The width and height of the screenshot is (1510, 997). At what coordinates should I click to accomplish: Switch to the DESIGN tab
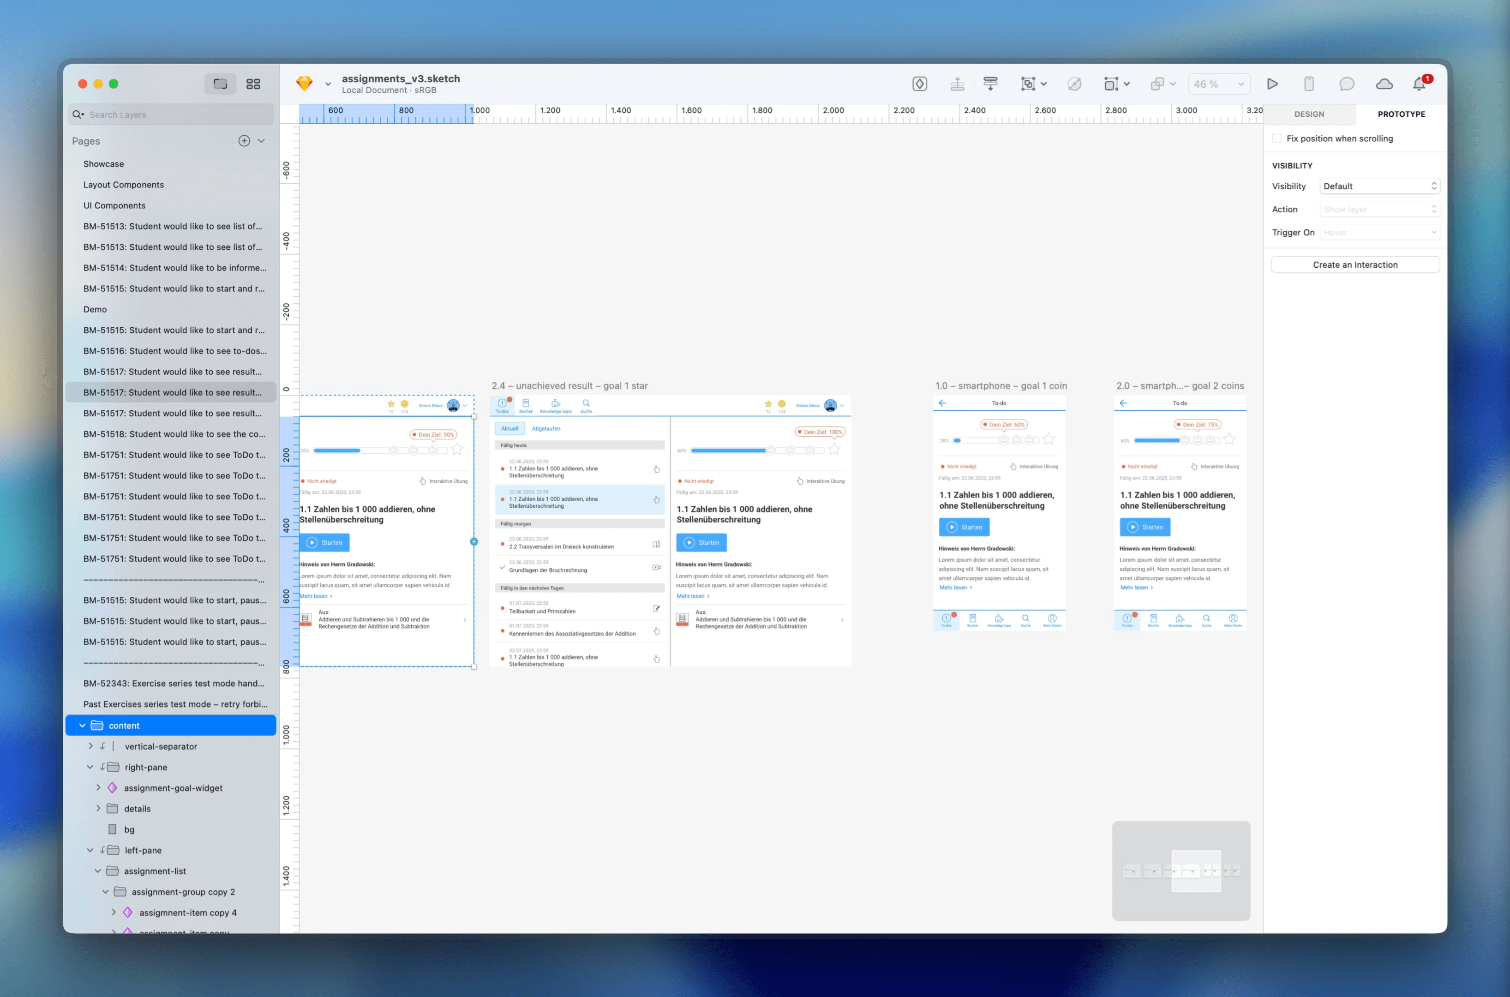[1309, 114]
